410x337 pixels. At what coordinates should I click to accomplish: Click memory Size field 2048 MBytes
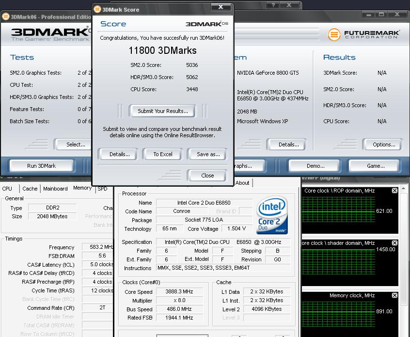[x=52, y=216]
